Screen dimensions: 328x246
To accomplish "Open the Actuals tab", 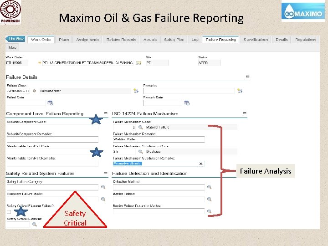I will coord(150,40).
